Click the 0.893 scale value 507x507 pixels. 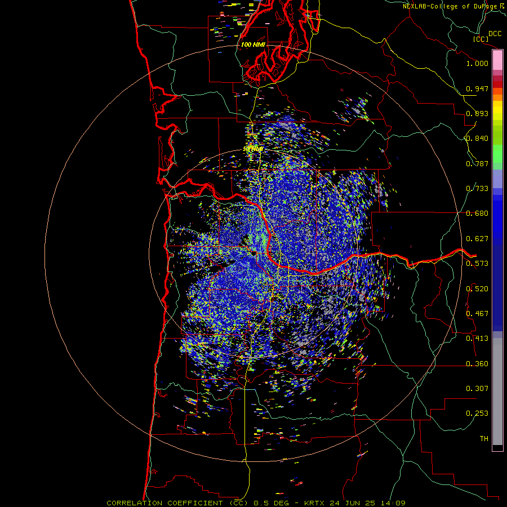(477, 113)
